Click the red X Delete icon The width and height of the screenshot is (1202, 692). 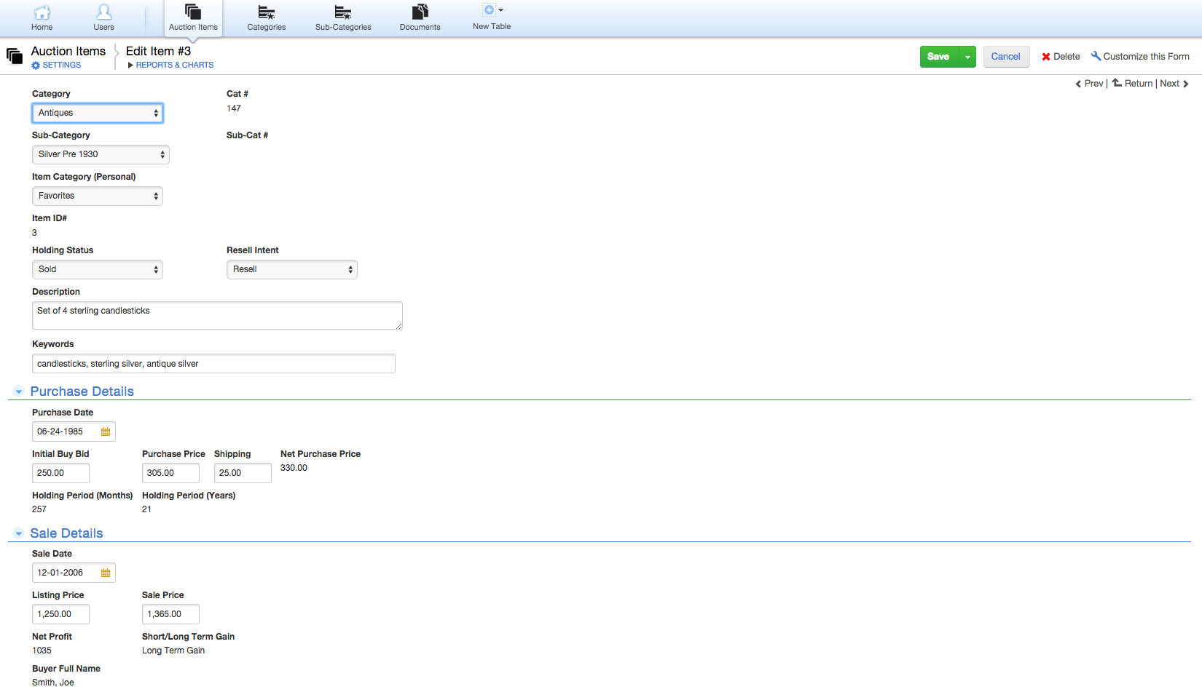tap(1046, 57)
